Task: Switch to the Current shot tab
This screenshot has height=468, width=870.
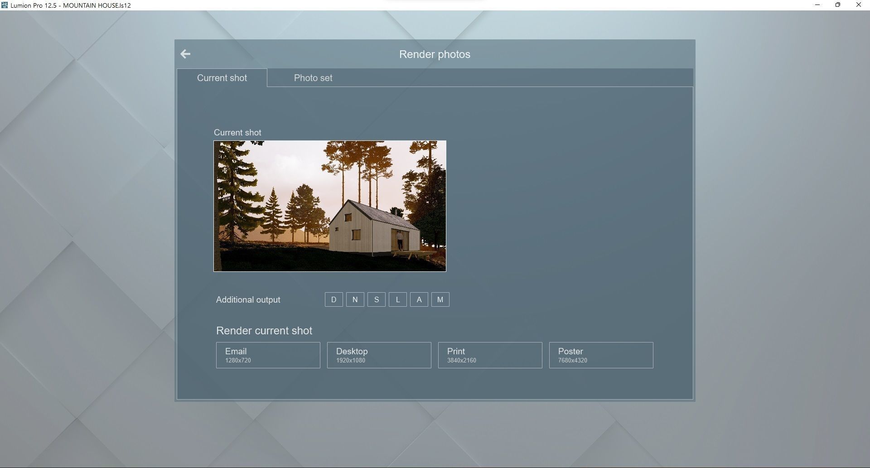Action: click(x=222, y=78)
